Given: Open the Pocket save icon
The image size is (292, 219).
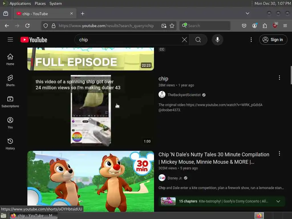Looking at the screenshot, I should 244,26.
